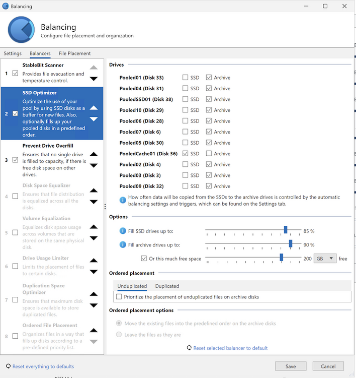
Task: Move Drive Usage Limiter balancer up
Action: coord(94,261)
